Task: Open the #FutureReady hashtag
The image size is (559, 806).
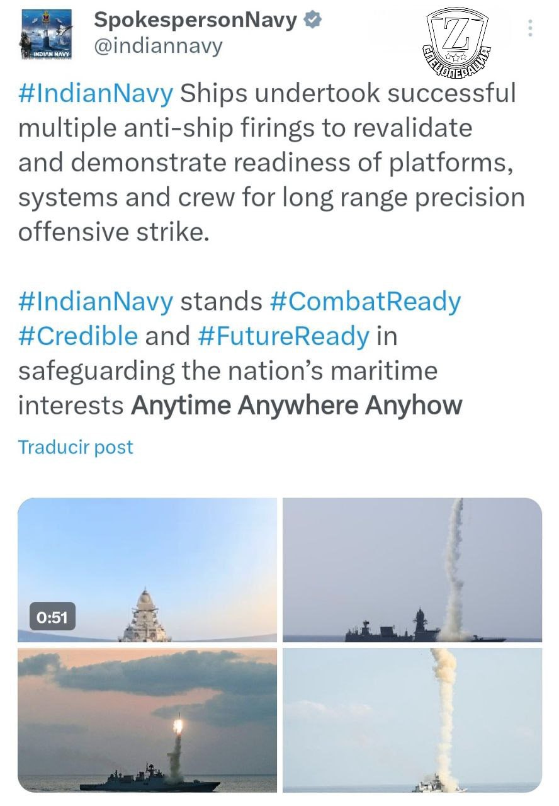Action: (x=283, y=336)
